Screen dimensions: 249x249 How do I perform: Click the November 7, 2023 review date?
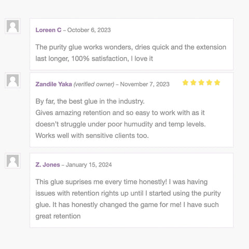tap(145, 84)
